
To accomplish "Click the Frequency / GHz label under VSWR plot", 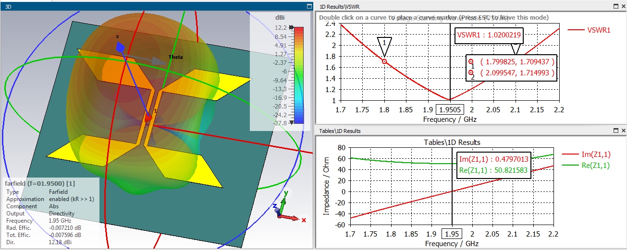I will [x=450, y=119].
